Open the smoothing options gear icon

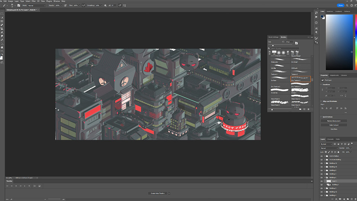coord(105,6)
